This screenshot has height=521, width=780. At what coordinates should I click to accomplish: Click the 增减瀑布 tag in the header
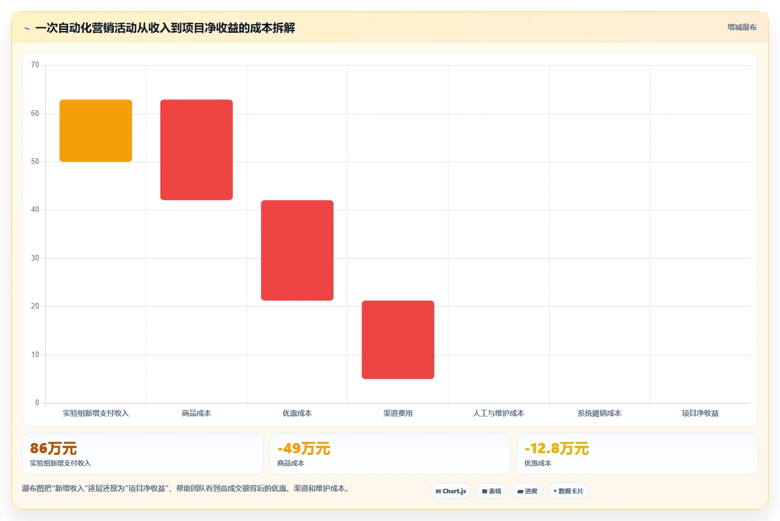coord(742,27)
